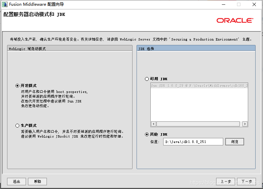Close the configuration wizard window
This screenshot has height=189, width=263.
254,4
